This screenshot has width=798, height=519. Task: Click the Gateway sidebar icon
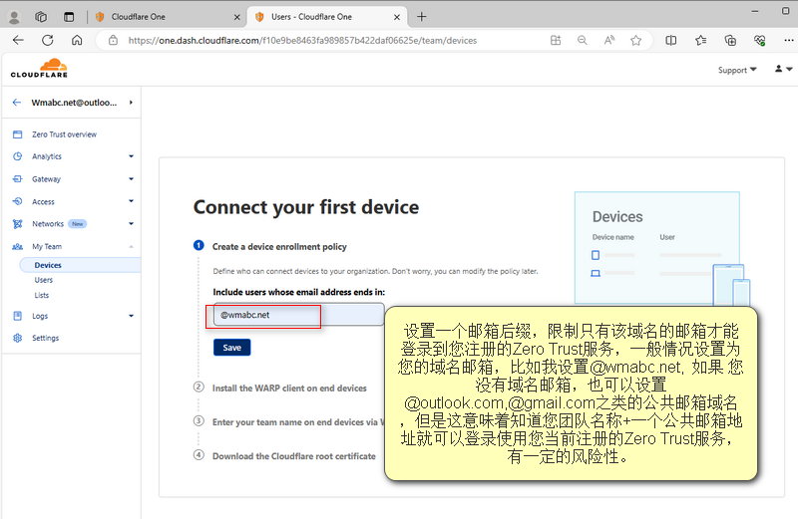click(17, 179)
